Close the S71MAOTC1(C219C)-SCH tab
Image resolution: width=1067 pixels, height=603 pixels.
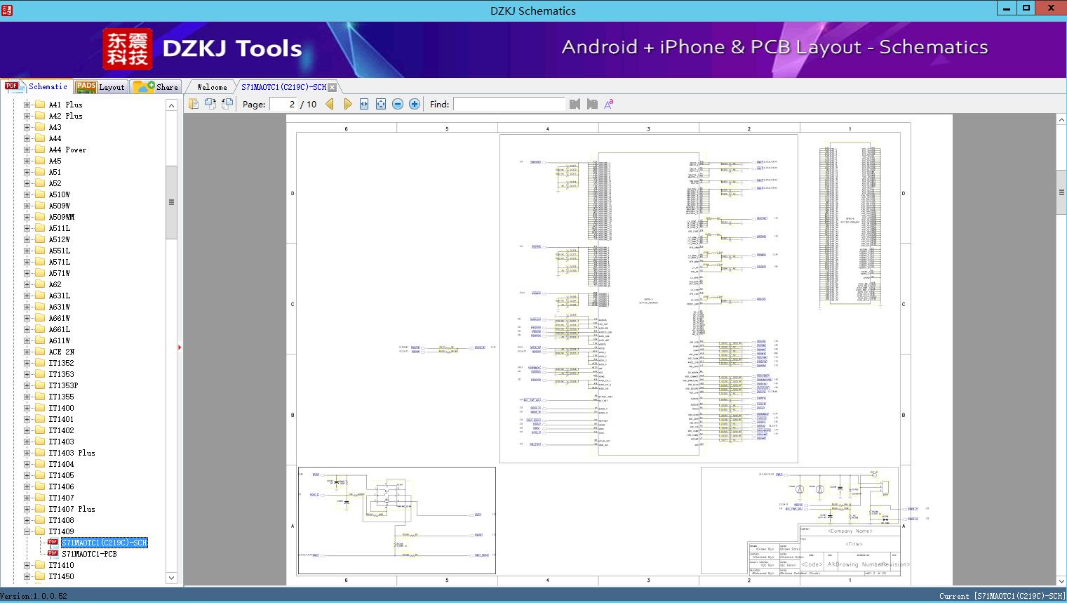pos(333,87)
